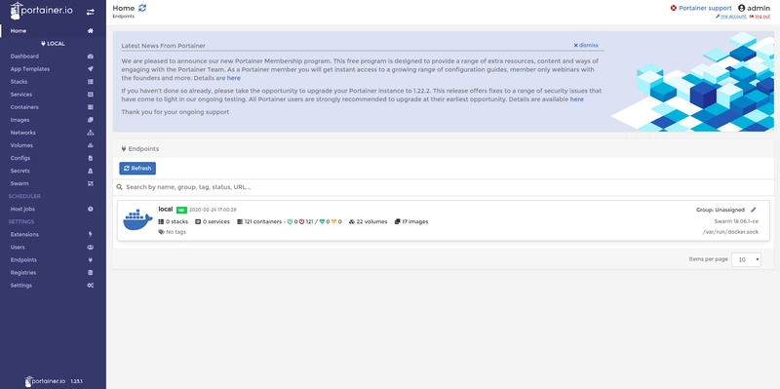Click the green 'up' status badge
The height and width of the screenshot is (389, 780).
click(181, 210)
